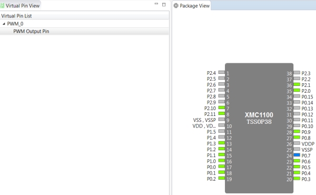Select the gray VDDP pin pad
The image size is (316, 195).
tap(297, 143)
